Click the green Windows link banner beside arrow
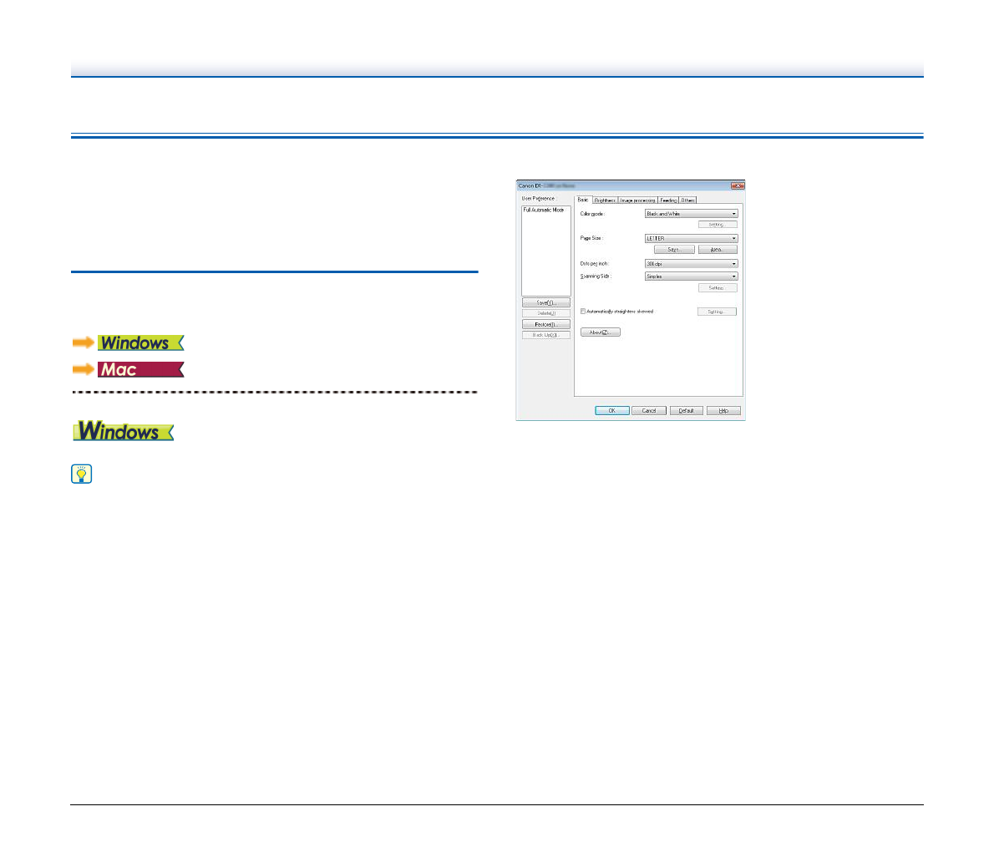 tap(139, 342)
